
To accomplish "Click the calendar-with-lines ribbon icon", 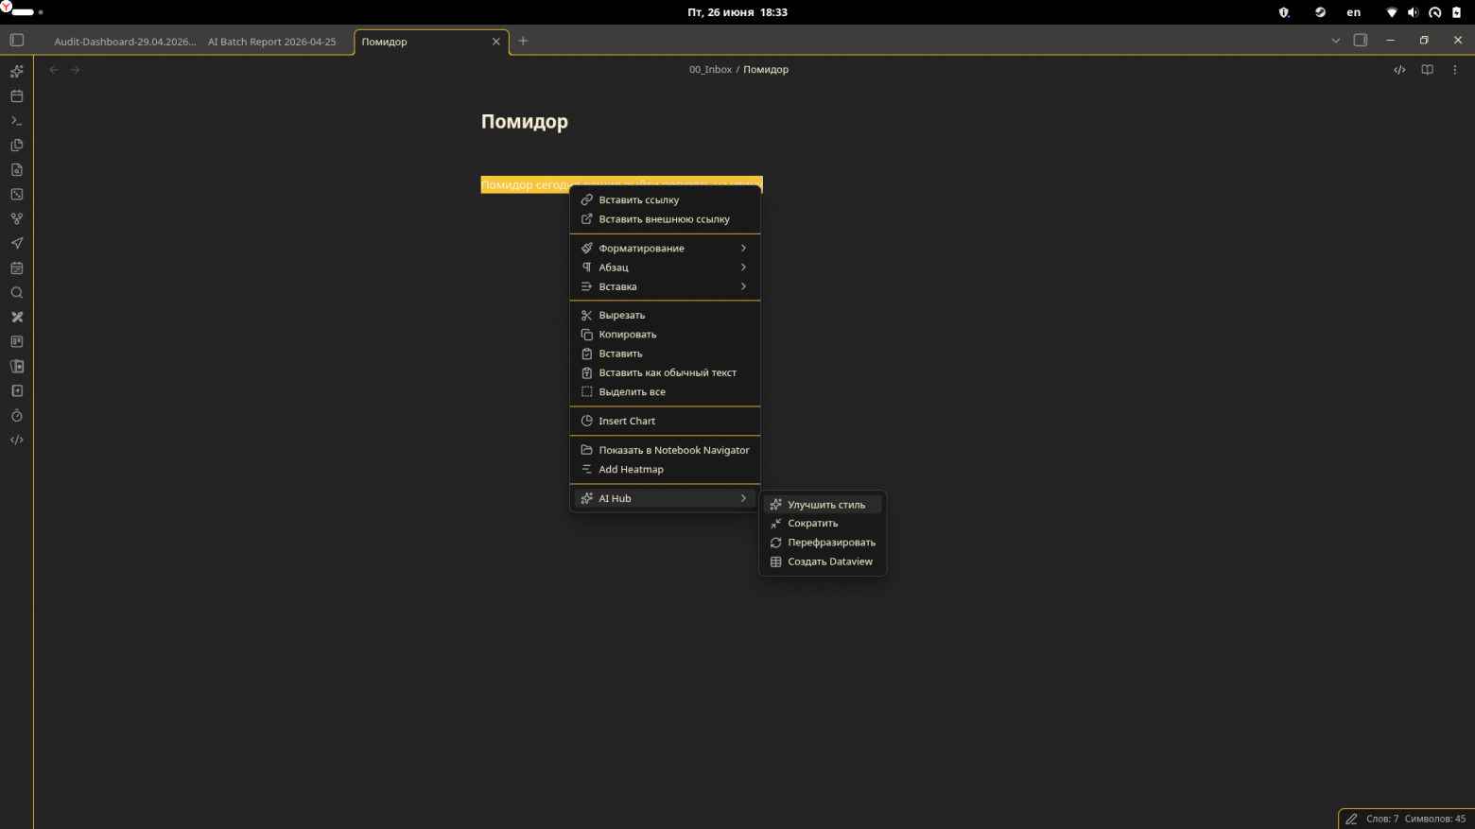I will pos(16,268).
